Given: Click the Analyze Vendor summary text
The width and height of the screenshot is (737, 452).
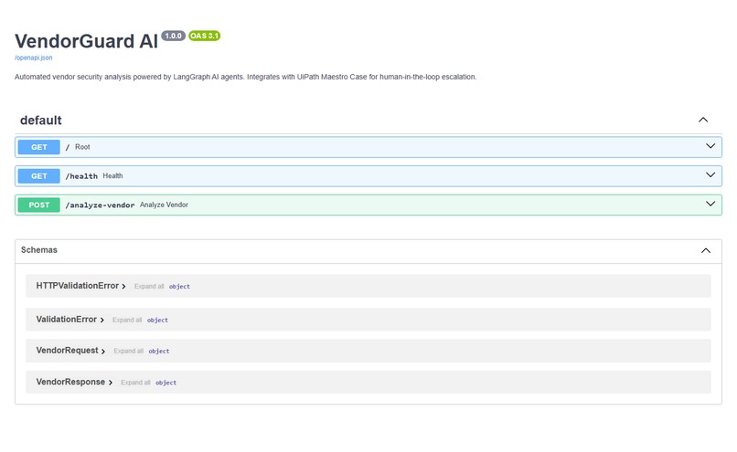Looking at the screenshot, I should tap(164, 205).
